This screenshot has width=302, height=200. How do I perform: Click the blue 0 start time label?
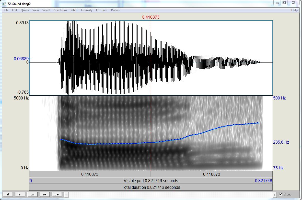click(31, 181)
